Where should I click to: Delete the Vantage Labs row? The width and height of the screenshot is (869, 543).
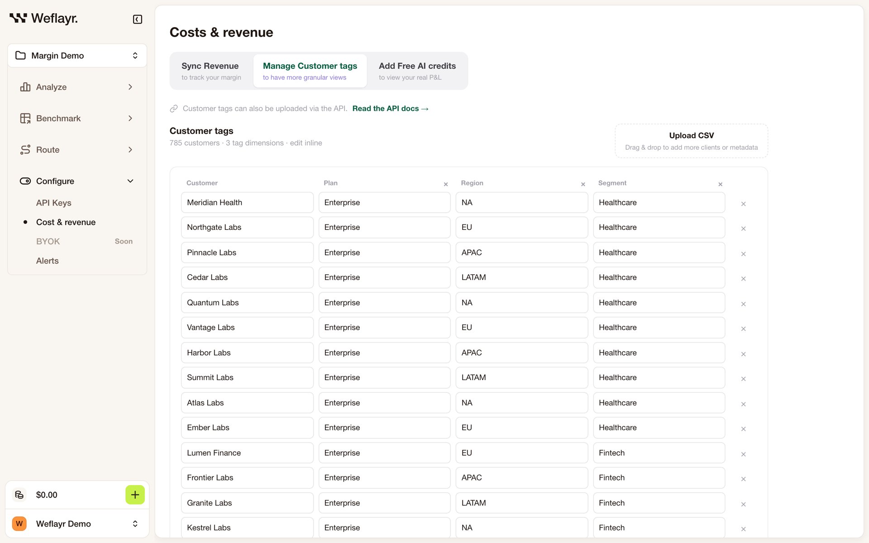pos(743,329)
